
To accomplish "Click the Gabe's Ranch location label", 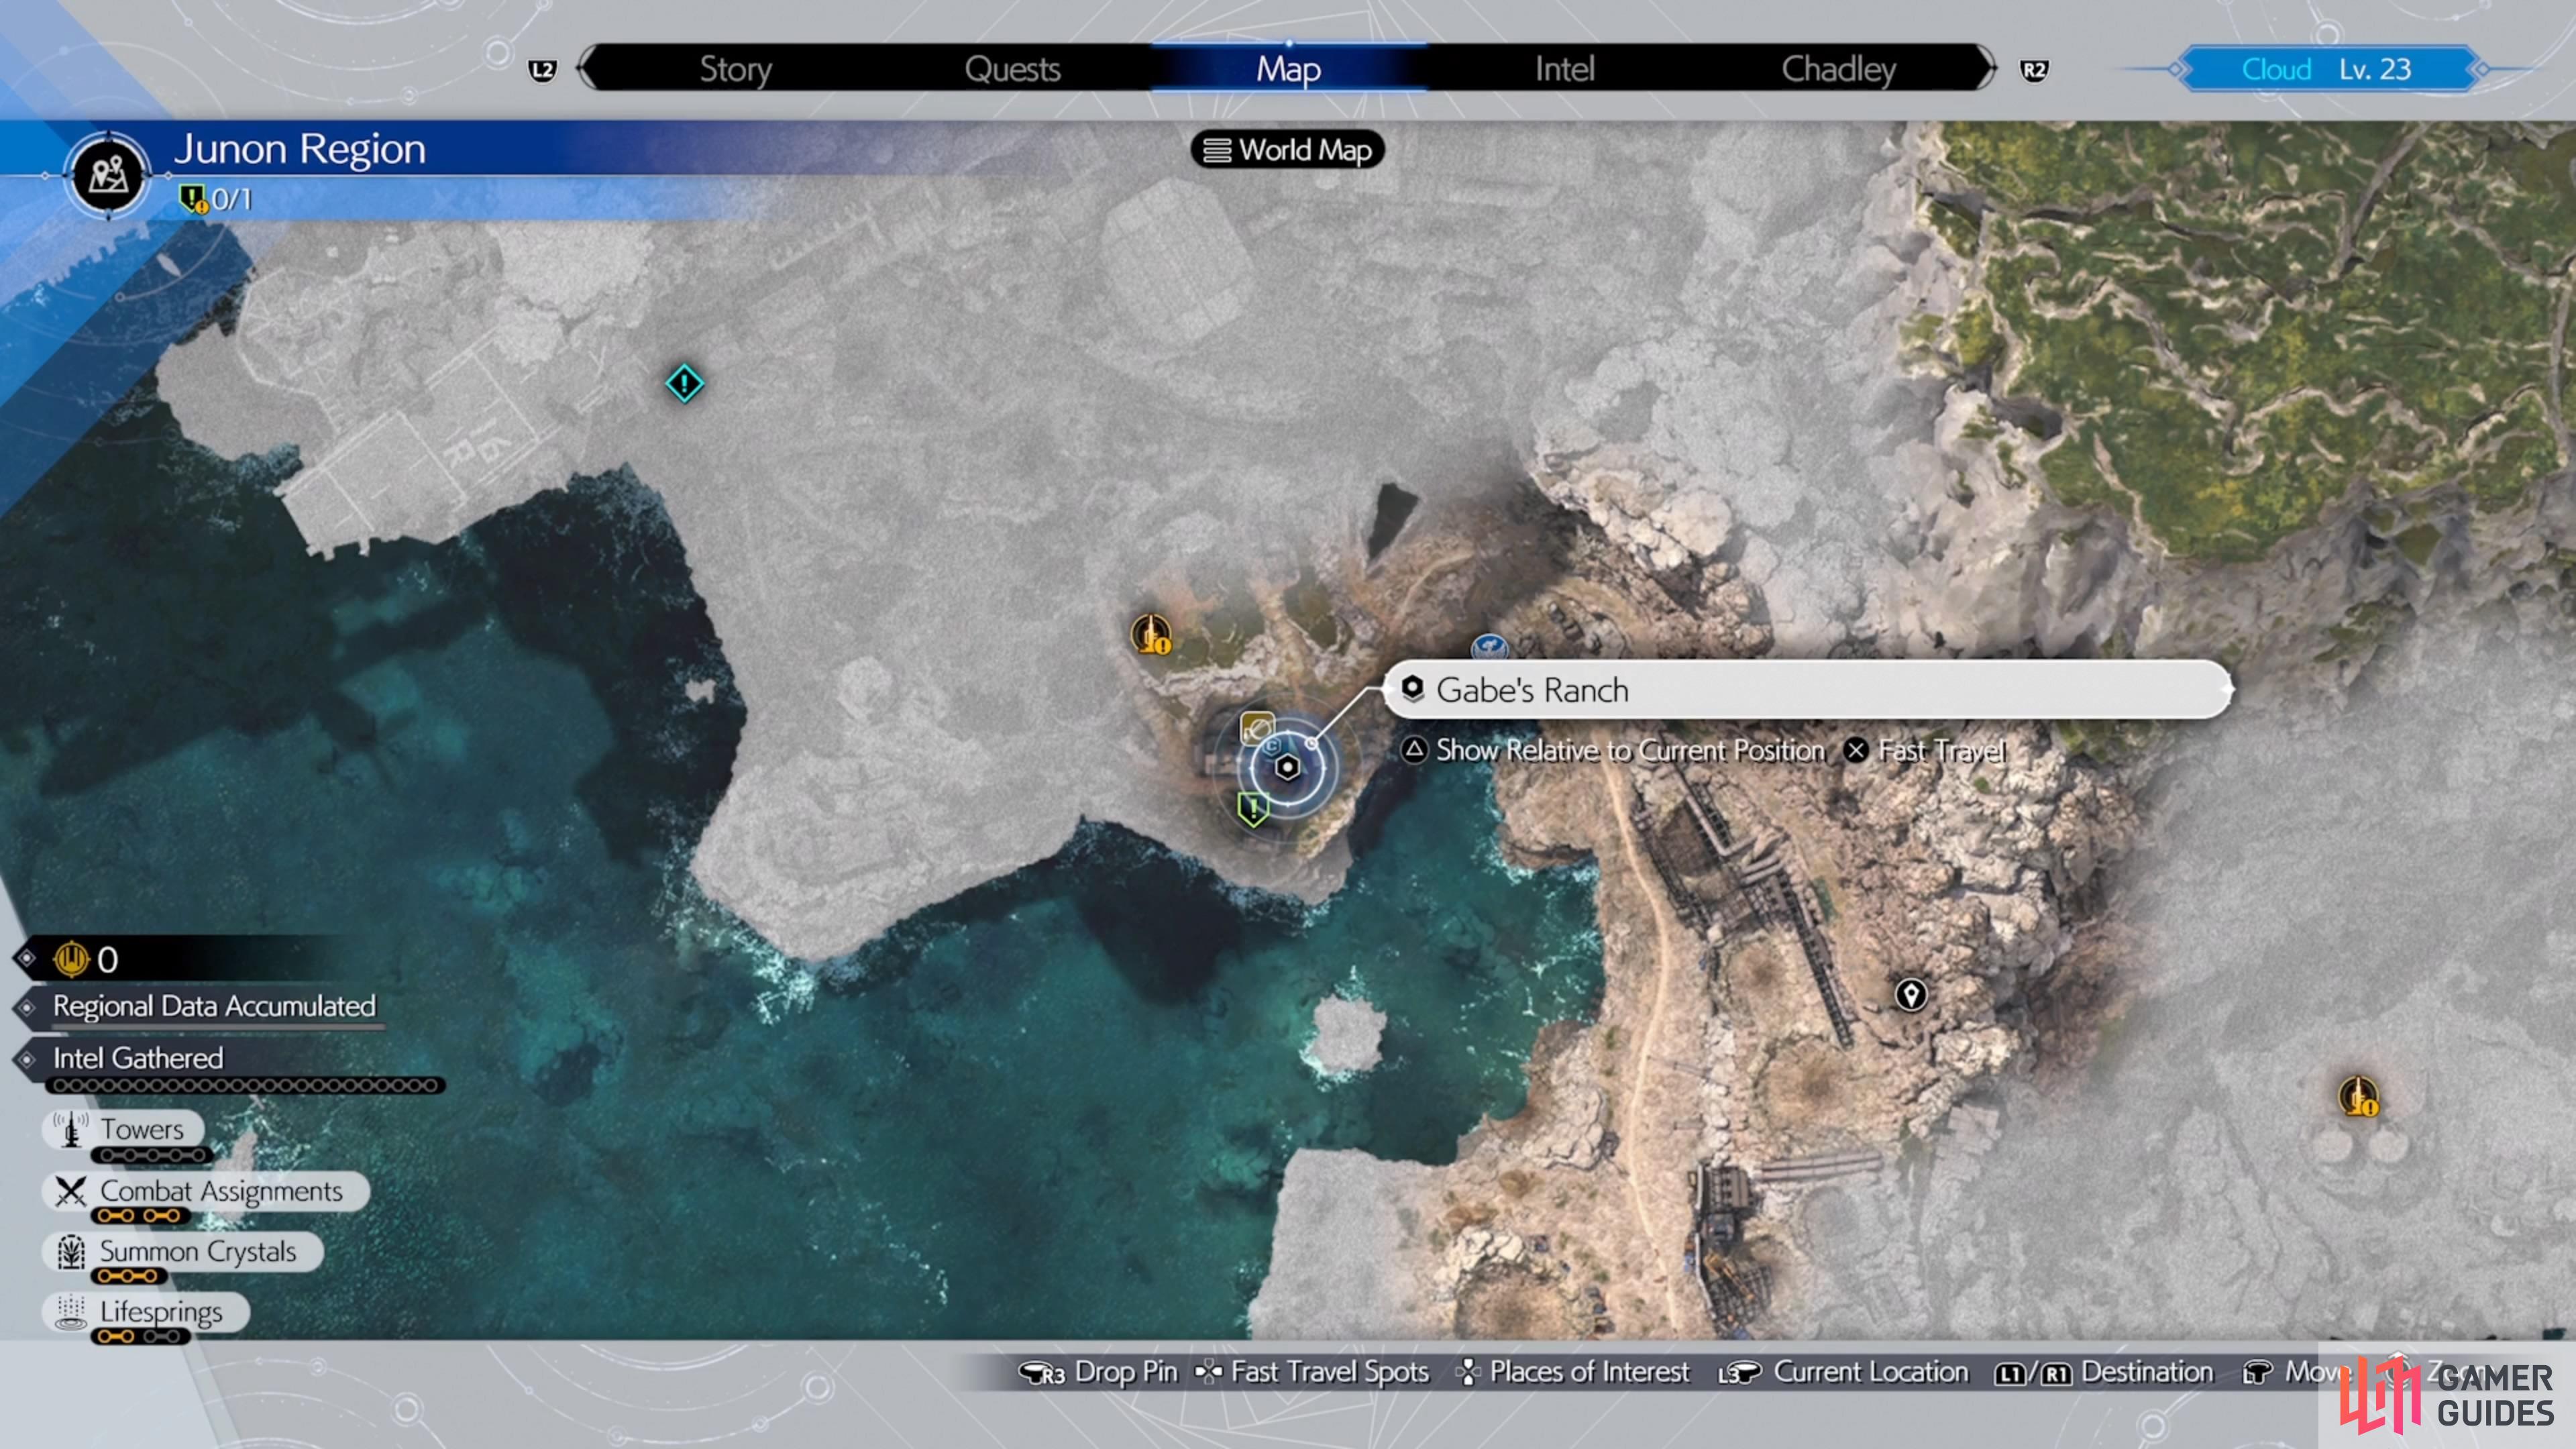I will coord(1808,690).
